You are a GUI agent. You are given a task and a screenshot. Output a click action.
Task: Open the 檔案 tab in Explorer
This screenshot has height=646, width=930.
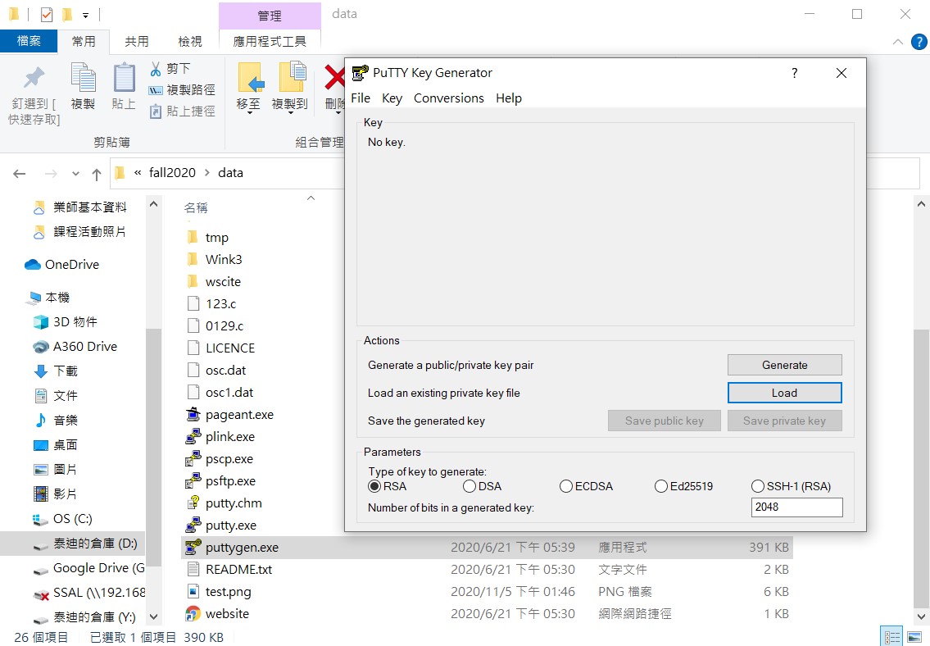[x=29, y=41]
